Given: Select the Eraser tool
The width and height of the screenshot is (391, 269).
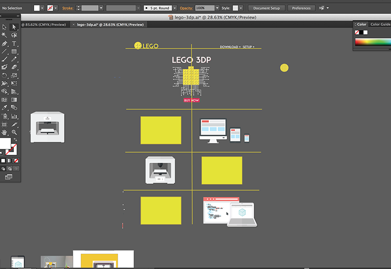Looking at the screenshot, I should pos(14,67).
